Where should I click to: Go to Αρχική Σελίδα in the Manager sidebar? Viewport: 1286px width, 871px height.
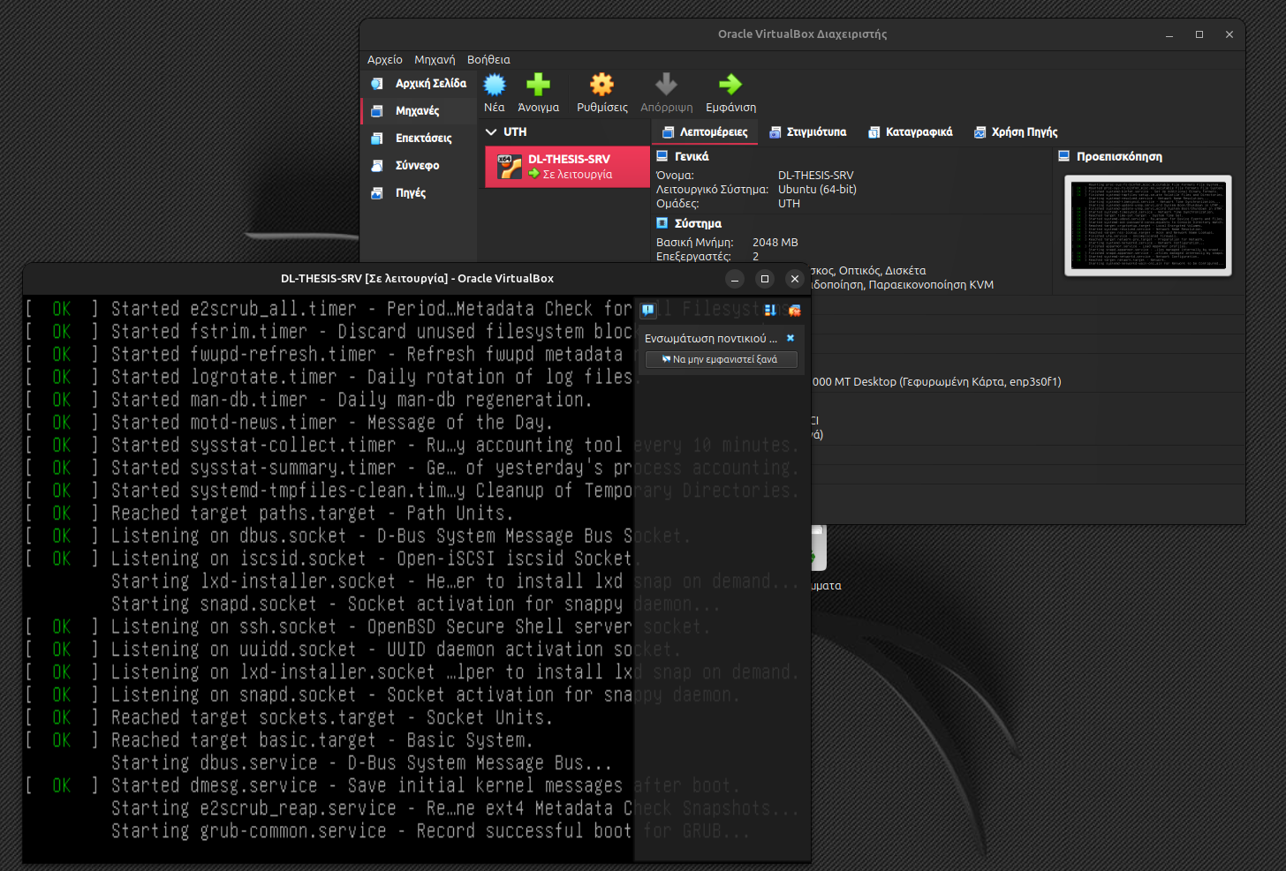(419, 83)
